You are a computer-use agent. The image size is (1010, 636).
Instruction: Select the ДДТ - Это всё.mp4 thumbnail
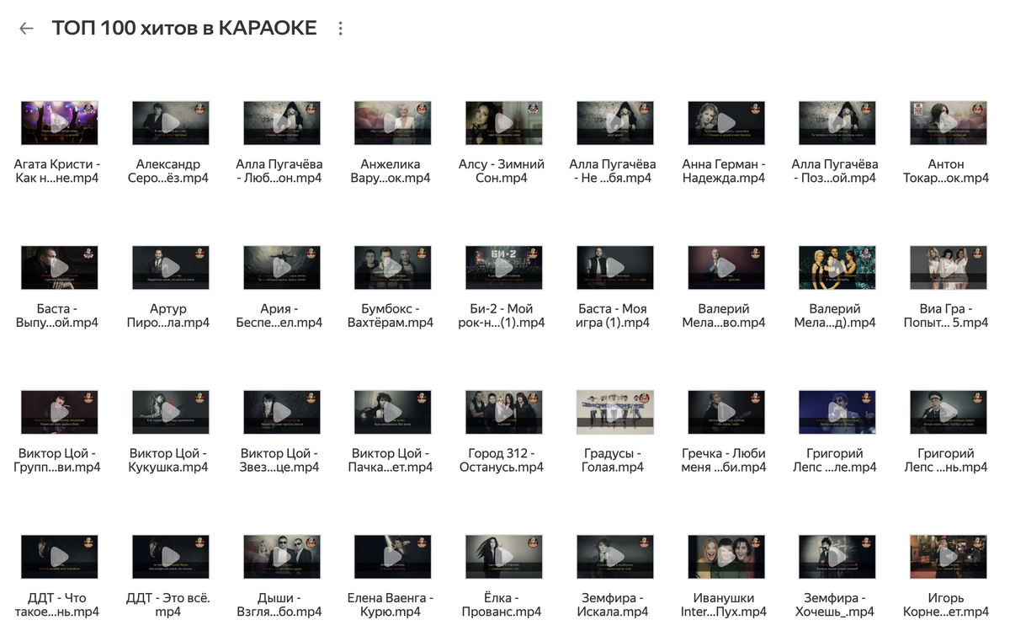170,557
